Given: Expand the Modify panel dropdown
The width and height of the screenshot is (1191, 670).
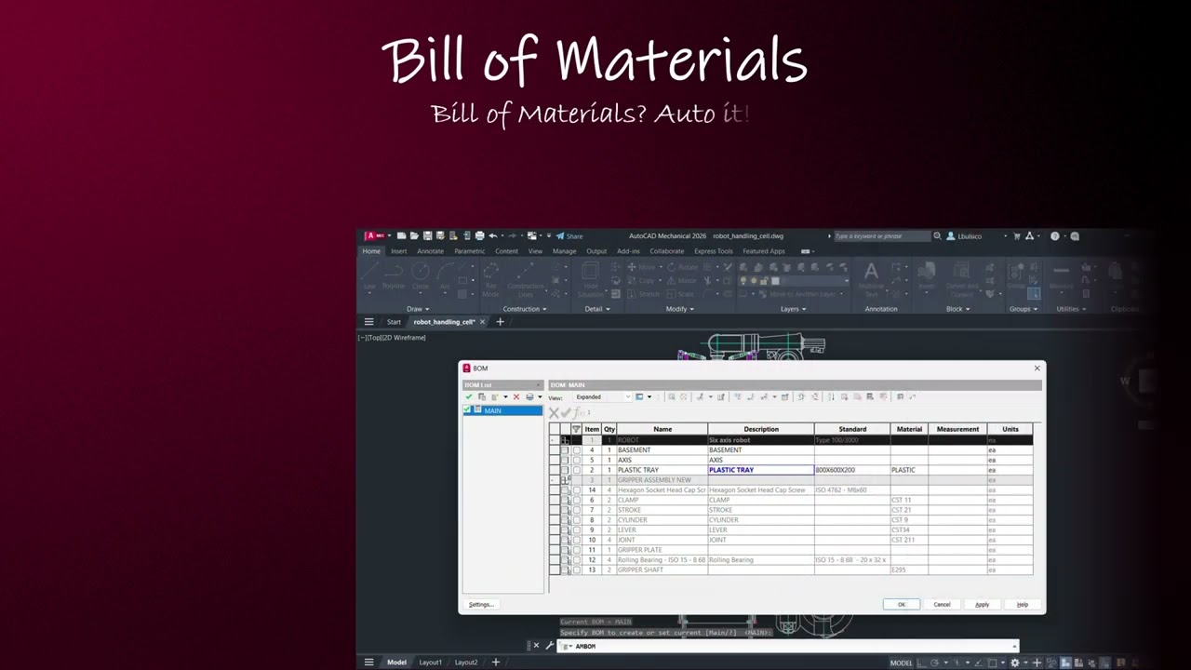Looking at the screenshot, I should (679, 309).
